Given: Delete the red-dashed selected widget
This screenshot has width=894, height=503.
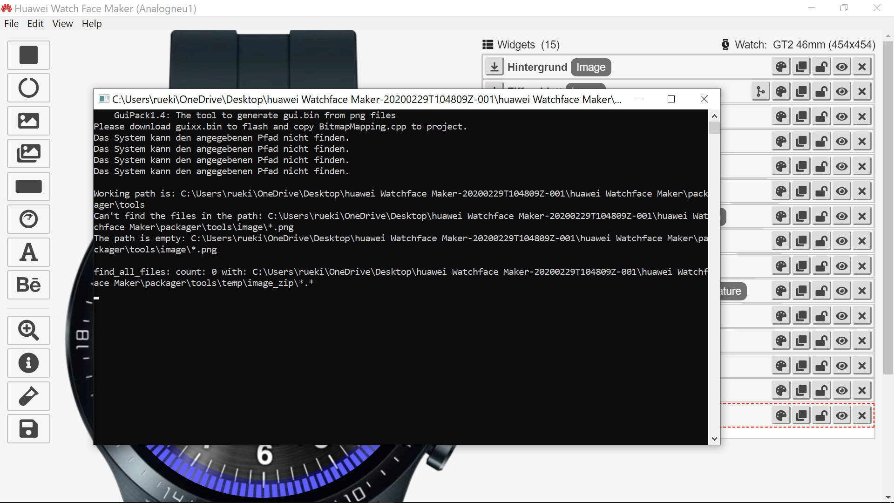Looking at the screenshot, I should point(862,415).
